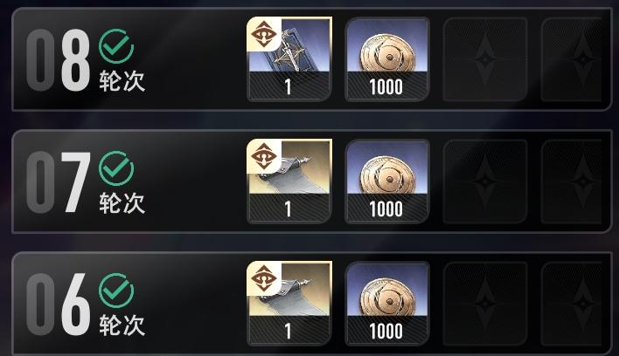
Task: Select the 06 轮次 round label
Action: pos(86,305)
